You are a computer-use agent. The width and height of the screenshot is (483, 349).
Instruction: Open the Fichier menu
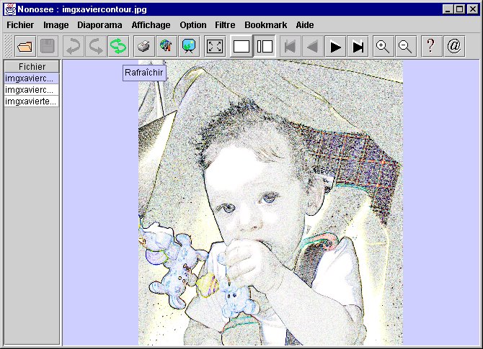tap(20, 25)
